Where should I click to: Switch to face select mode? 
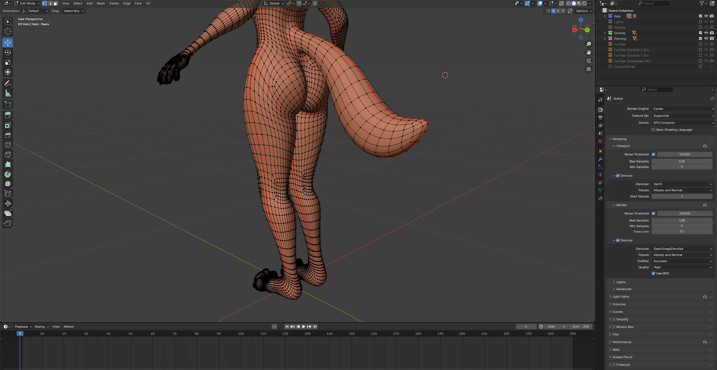[55, 3]
